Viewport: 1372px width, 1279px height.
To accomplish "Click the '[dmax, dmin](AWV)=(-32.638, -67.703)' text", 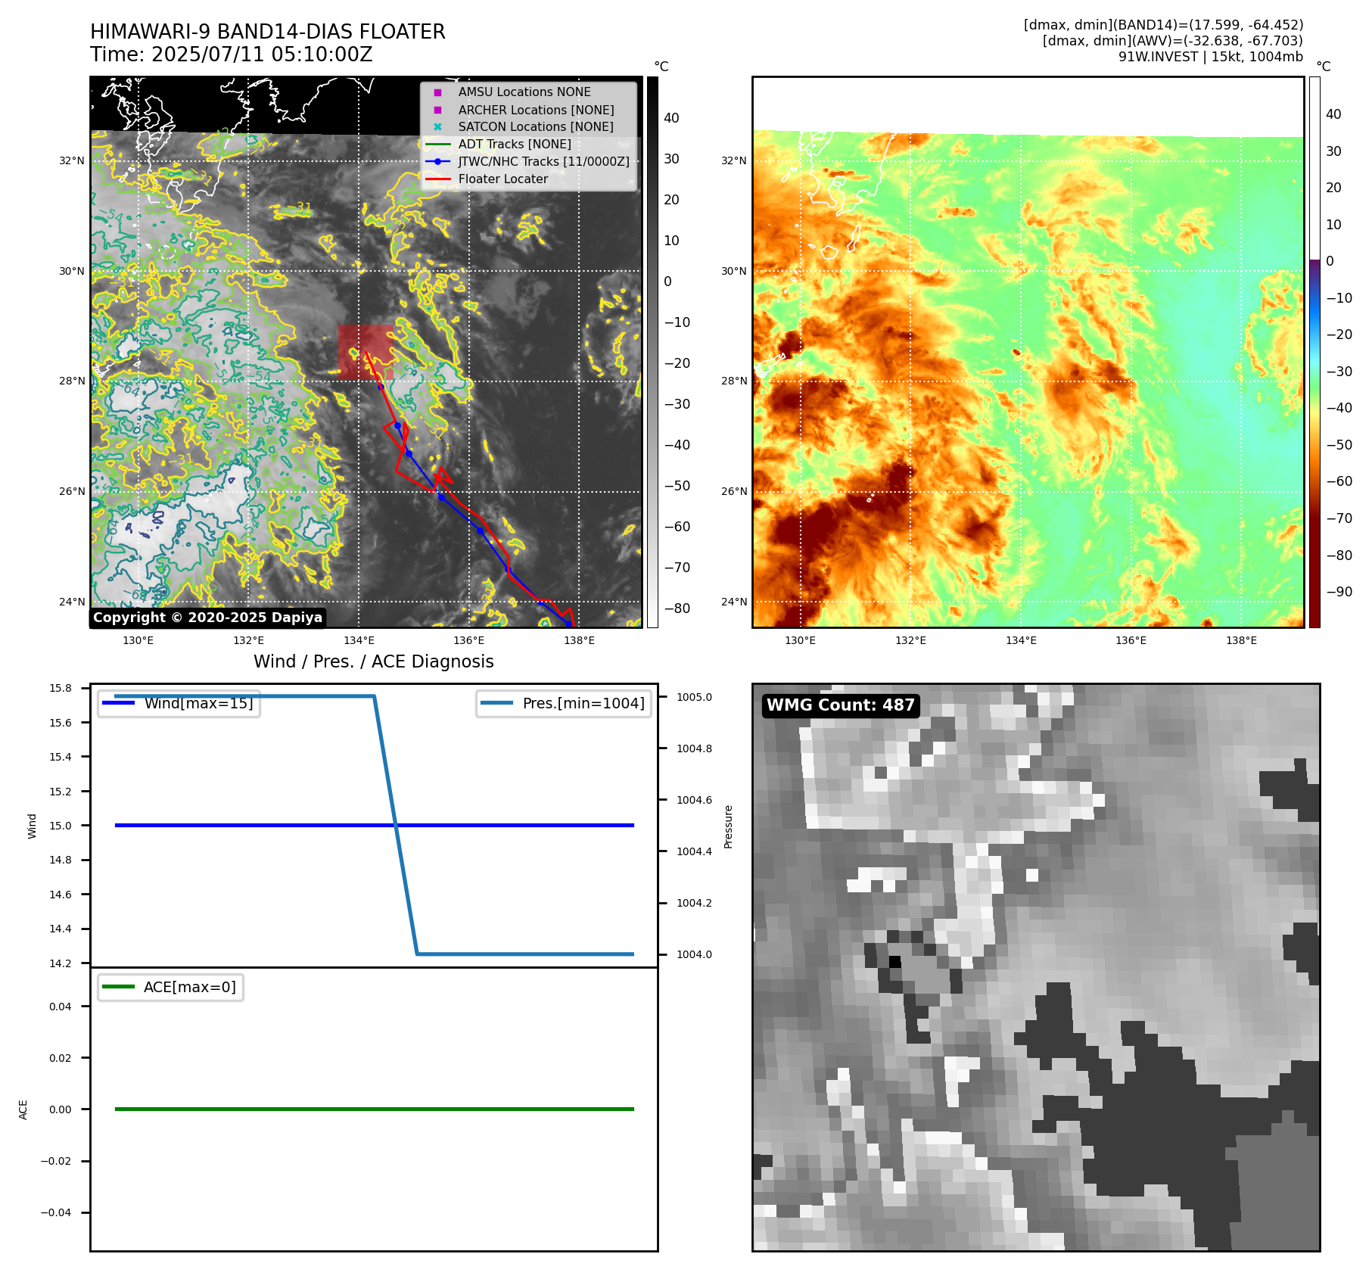I will click(x=1172, y=41).
